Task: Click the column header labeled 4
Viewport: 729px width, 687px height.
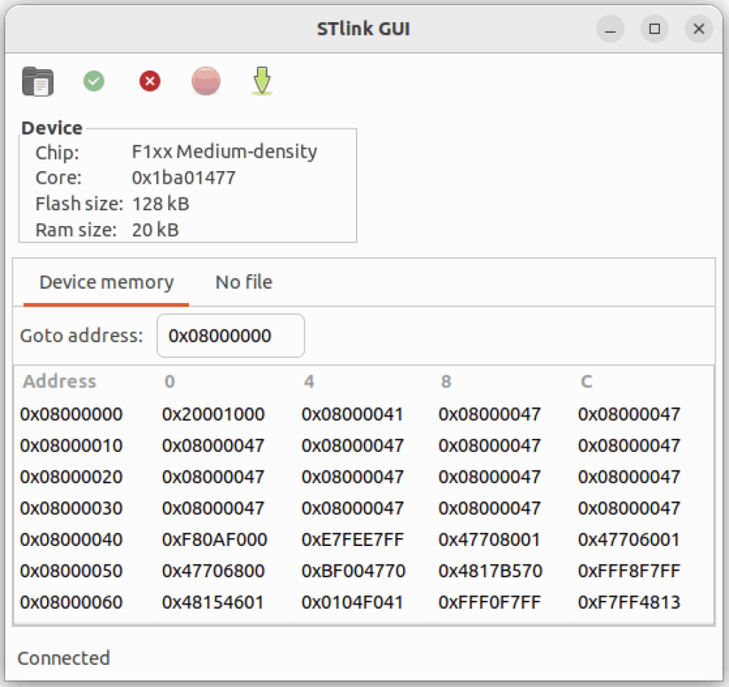Action: point(309,381)
